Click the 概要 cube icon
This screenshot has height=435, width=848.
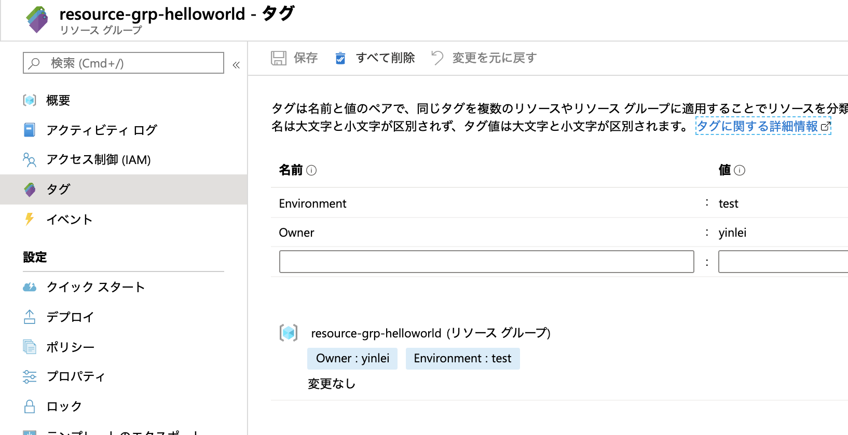click(30, 100)
